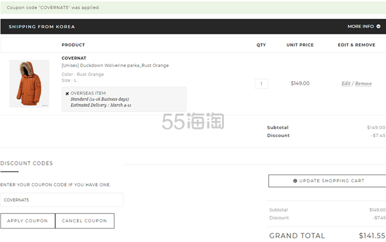Click the coupon applied success message
Screen dimensions: 386x242
54,8
